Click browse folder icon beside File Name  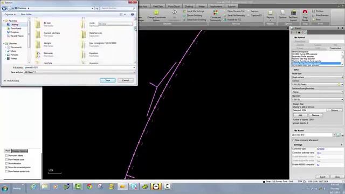[x=338, y=135]
